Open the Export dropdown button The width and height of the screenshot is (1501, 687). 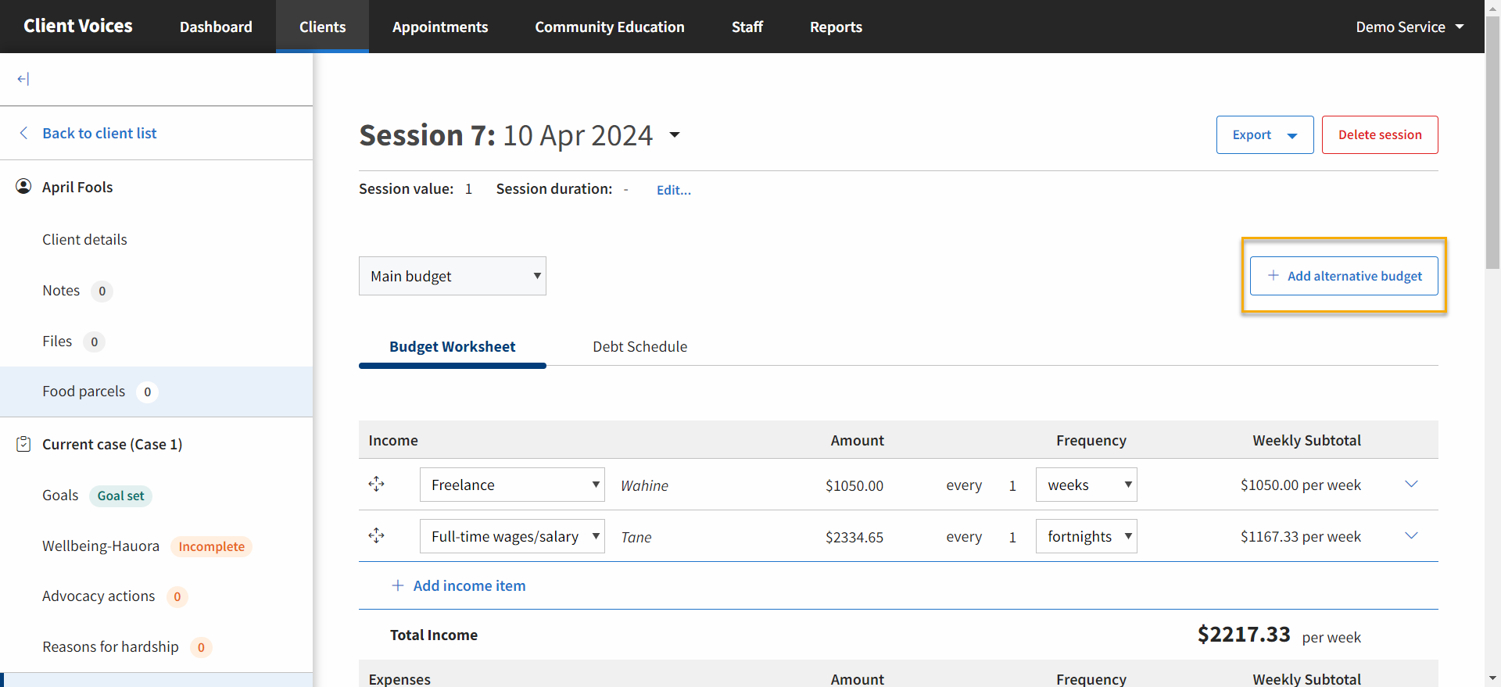coord(1265,134)
